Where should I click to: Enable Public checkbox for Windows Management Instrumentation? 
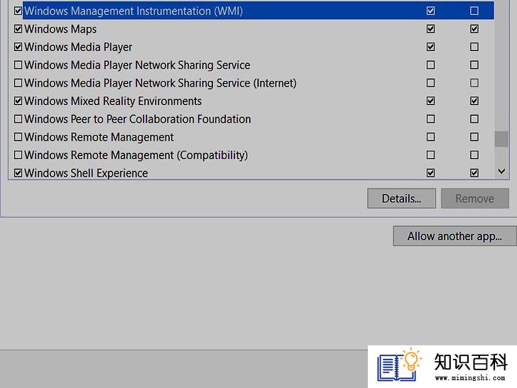pyautogui.click(x=474, y=11)
